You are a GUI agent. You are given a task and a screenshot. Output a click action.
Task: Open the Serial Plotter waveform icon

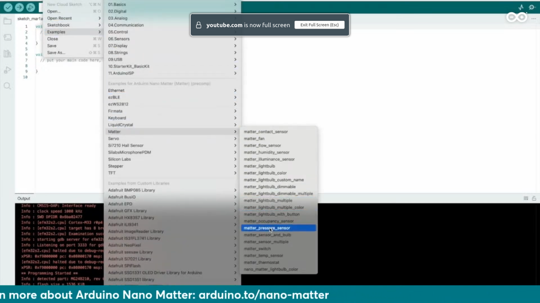click(x=521, y=7)
